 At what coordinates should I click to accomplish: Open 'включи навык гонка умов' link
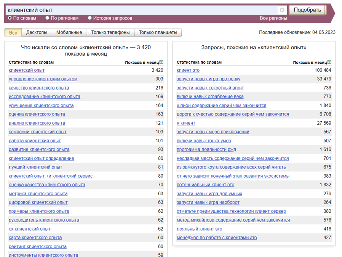pyautogui.click(x=204, y=141)
